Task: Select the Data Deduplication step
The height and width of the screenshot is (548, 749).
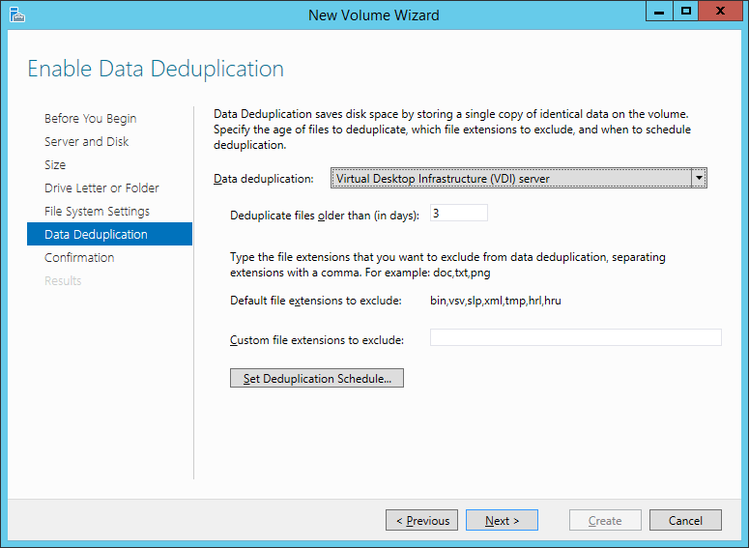Action: (109, 234)
